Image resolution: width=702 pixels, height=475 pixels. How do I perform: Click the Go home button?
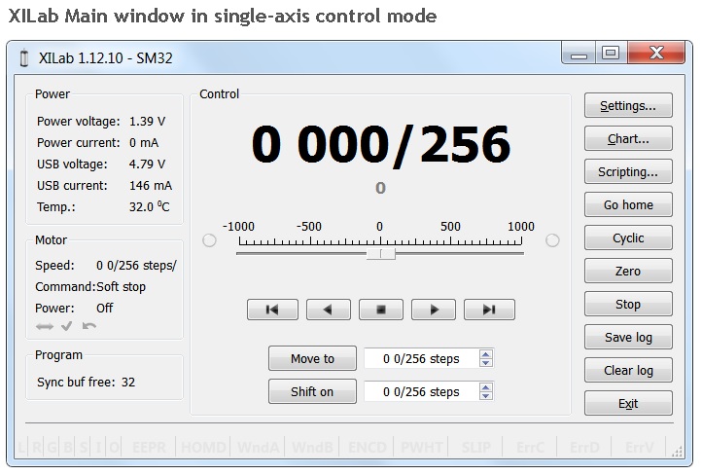[628, 204]
